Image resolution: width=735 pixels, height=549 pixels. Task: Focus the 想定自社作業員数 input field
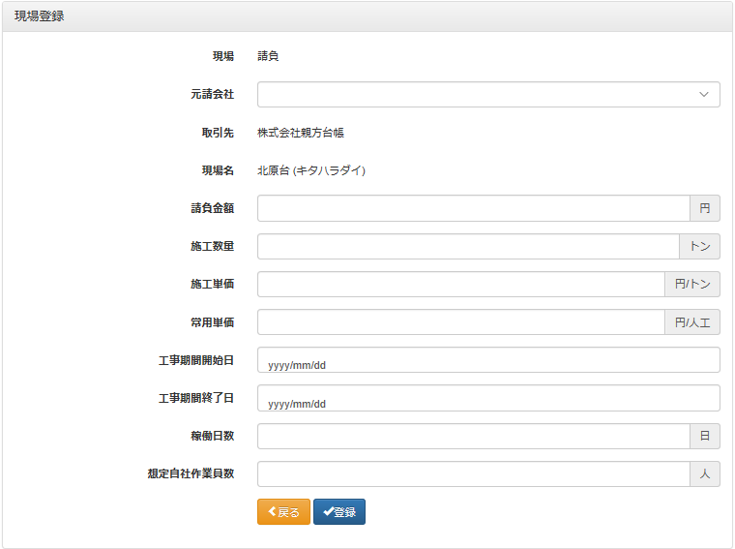(474, 473)
